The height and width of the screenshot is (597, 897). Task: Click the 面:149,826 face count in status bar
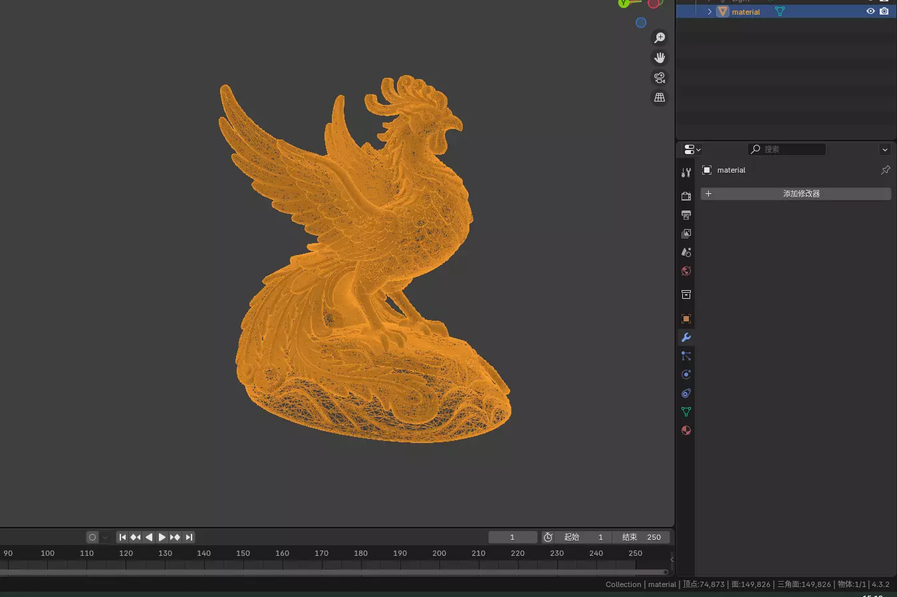click(x=751, y=584)
